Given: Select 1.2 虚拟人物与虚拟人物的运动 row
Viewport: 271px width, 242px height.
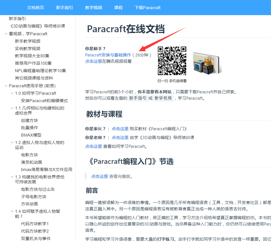Looking at the screenshot, I should (40, 145).
